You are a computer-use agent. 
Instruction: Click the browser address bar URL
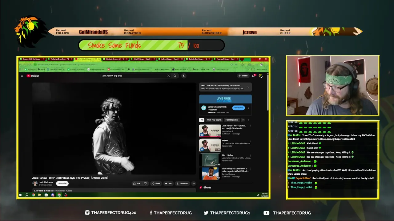[68, 64]
